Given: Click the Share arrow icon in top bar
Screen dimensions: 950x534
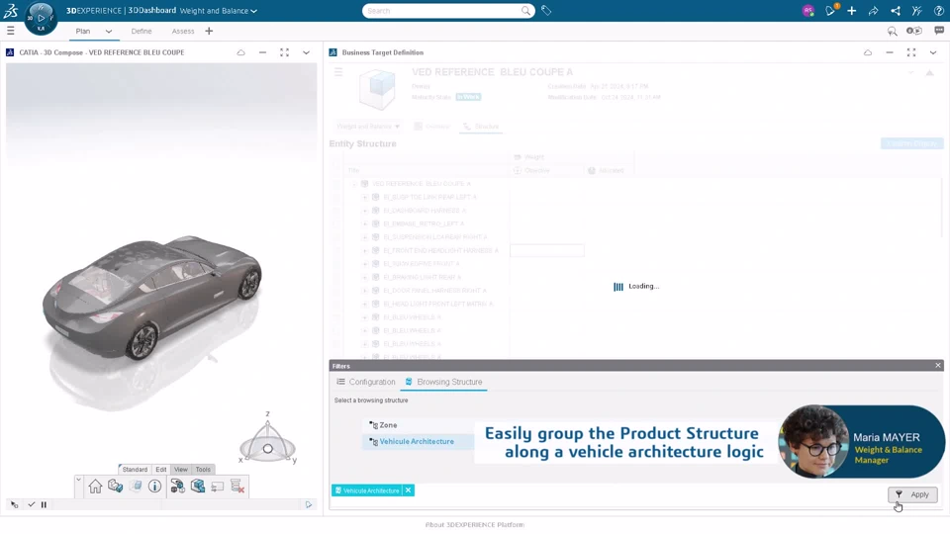Looking at the screenshot, I should [873, 10].
